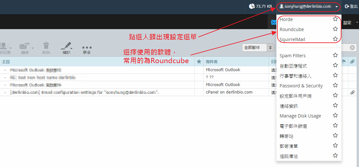
Task: Star the 追蹤傳送 entry
Action: [x=335, y=156]
